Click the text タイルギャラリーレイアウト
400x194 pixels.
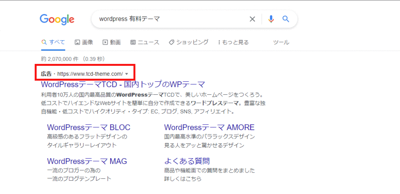82,145
